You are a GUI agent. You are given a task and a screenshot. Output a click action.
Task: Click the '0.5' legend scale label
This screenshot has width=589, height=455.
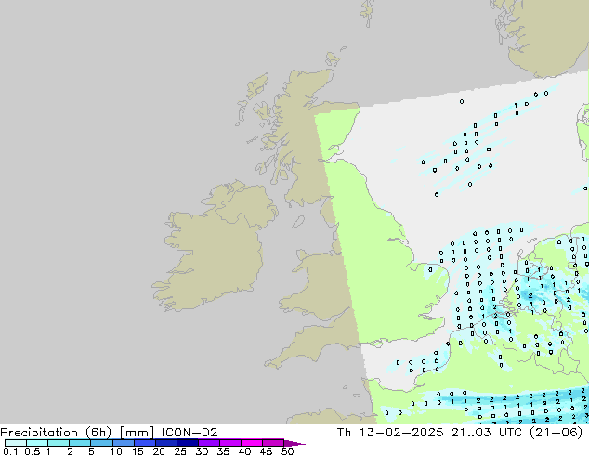click(32, 451)
